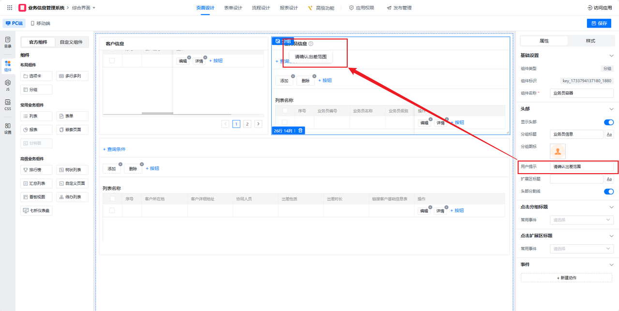Toggle the 显示头部 switch
Image resolution: width=619 pixels, height=311 pixels.
(x=608, y=122)
